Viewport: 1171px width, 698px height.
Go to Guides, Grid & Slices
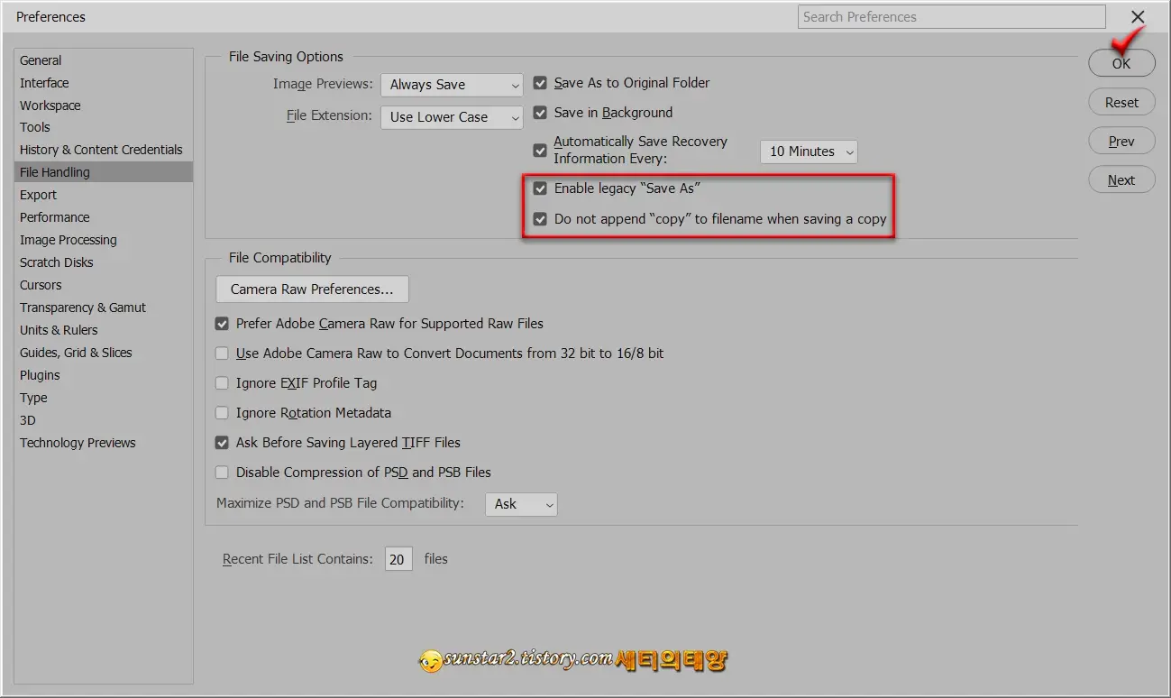coord(104,353)
